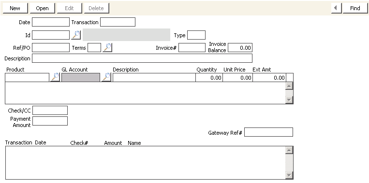
Task: Focus the Transaction number field
Action: tap(118, 22)
